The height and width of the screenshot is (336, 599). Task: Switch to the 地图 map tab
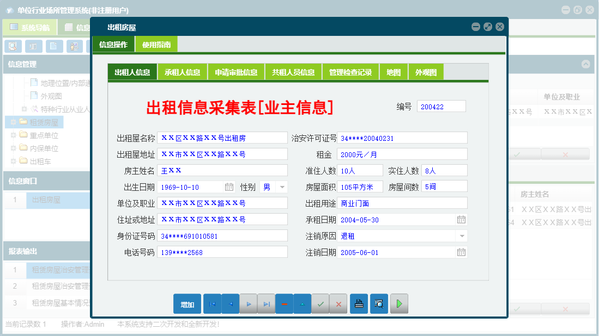(393, 71)
